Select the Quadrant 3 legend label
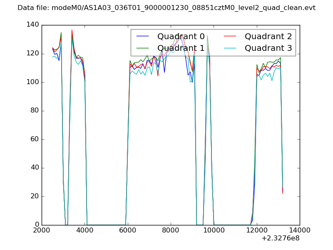Screen dimensions: 333x250 [x=268, y=48]
